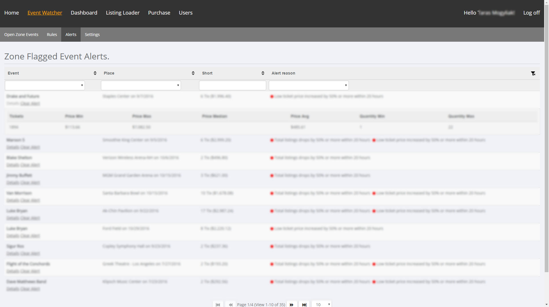
Task: Clear filters using the filter icon
Action: (x=533, y=73)
